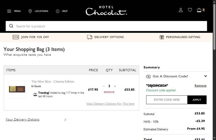Expand Your Delivery Options arrow
The image size is (216, 140).
coord(65,120)
